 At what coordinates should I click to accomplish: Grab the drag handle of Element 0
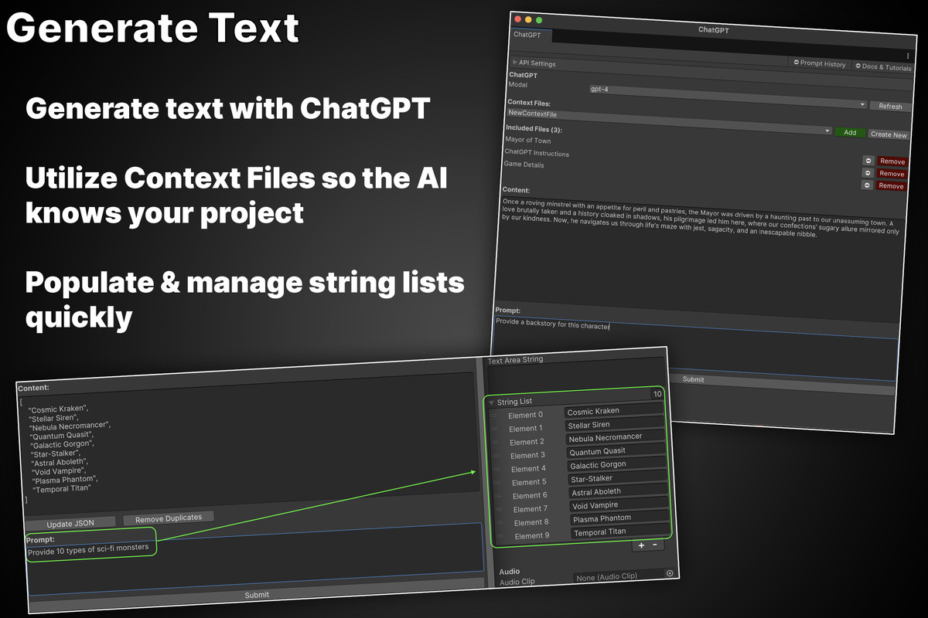(495, 415)
